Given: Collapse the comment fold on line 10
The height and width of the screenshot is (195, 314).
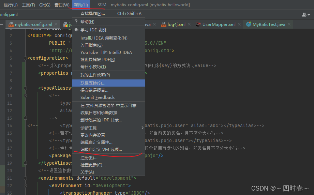Looking at the screenshot, I should tap(26, 96).
